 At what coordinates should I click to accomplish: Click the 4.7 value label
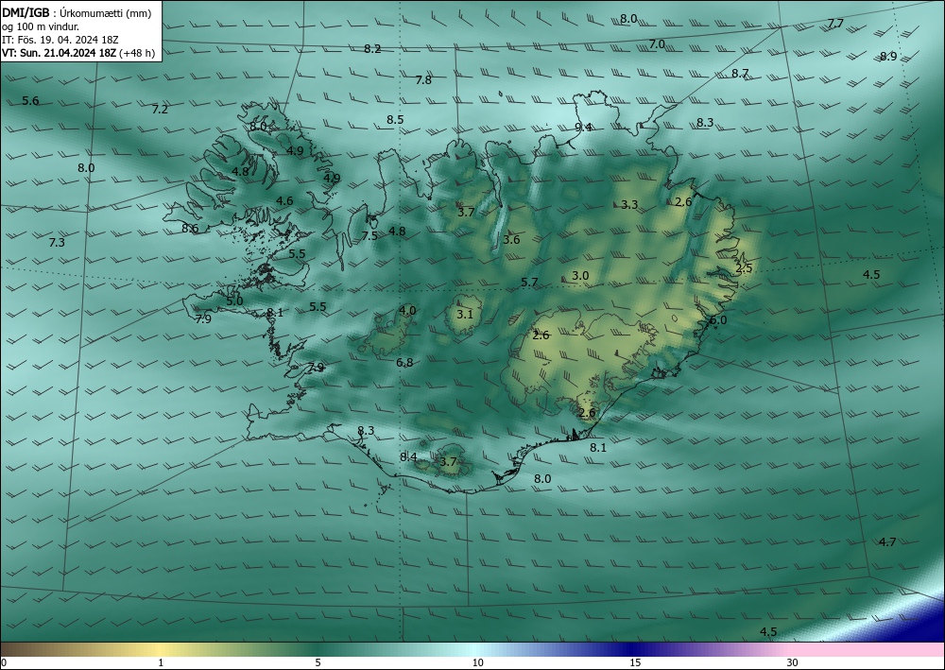coord(887,541)
